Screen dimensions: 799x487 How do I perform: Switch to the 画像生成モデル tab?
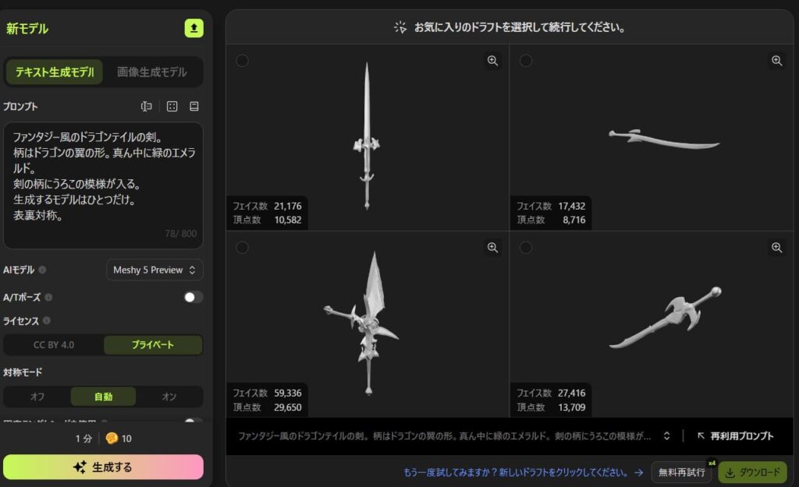pos(152,72)
